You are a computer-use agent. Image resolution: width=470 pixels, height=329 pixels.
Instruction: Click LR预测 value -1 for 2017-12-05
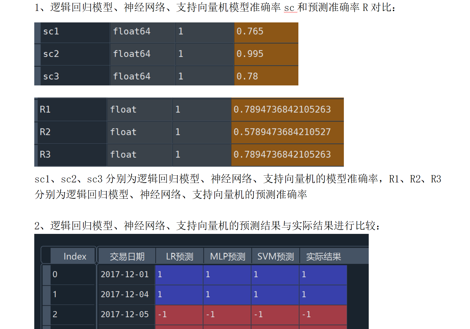pos(179,315)
